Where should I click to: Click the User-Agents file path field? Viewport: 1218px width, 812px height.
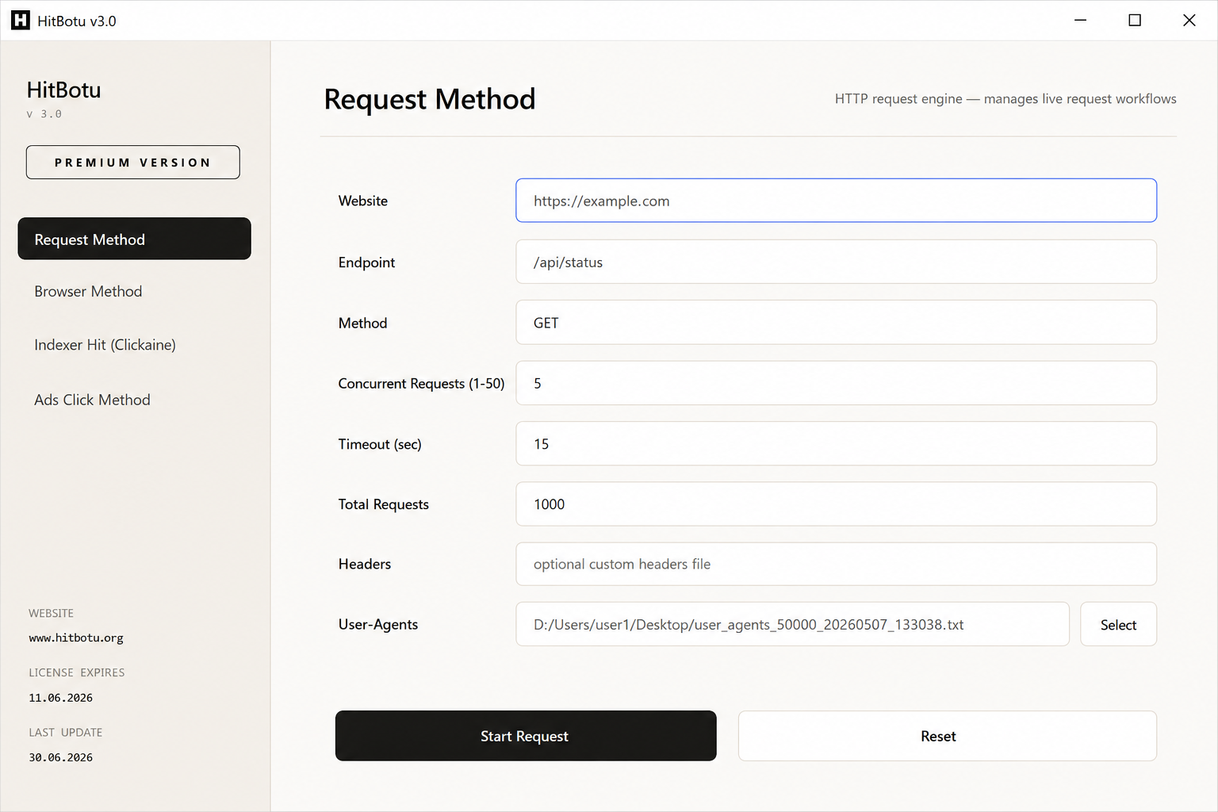[792, 625]
